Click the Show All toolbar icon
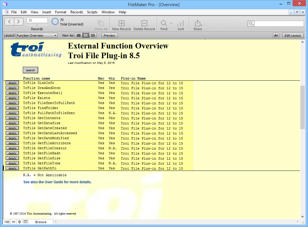 101,23
